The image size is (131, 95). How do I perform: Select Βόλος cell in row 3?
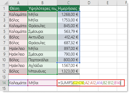coord(18,20)
